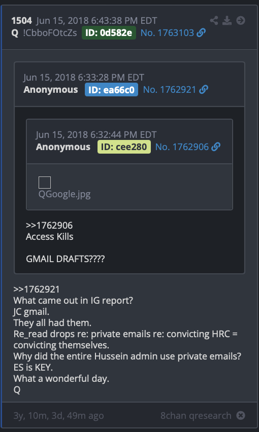Click the post number 1504
Screen dimensions: 259x432
pos(21,21)
